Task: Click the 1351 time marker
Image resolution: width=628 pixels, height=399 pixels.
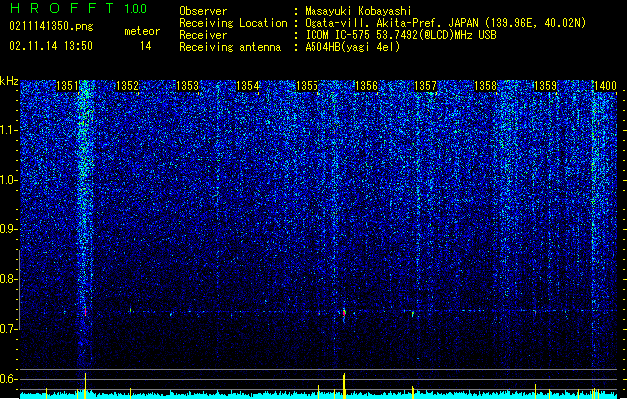Action: 67,86
